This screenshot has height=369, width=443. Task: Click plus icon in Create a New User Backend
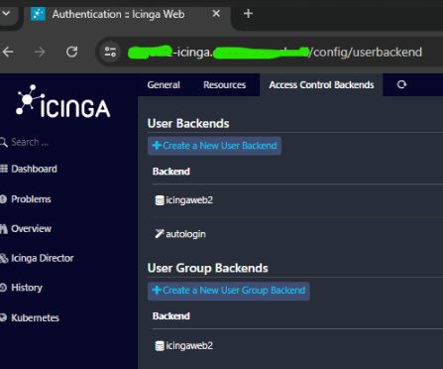tap(157, 146)
